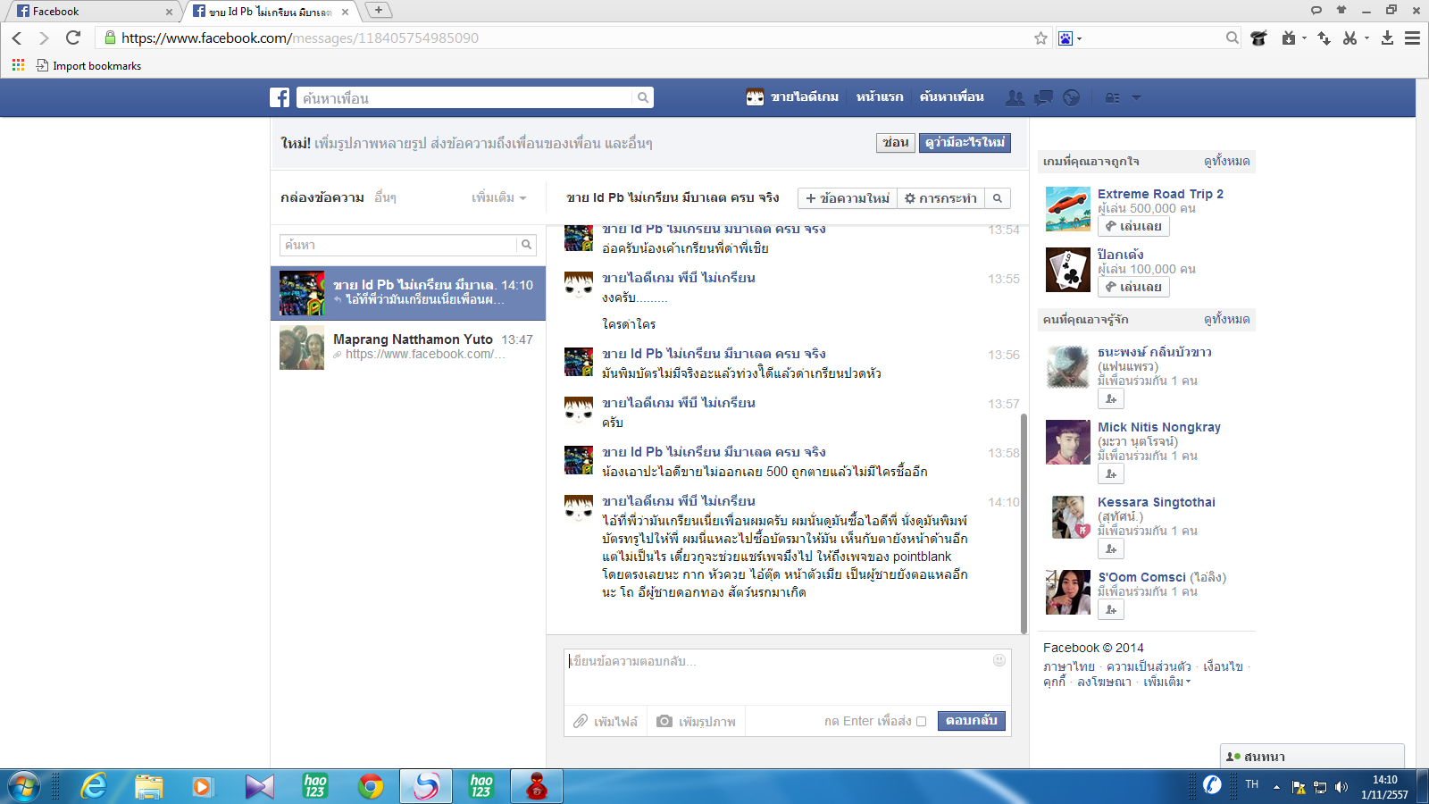Open Internet Explorer from the taskbar
The width and height of the screenshot is (1429, 804).
coord(94,786)
